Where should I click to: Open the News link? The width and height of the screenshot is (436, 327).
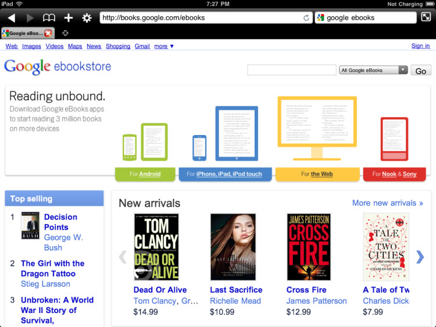(94, 46)
